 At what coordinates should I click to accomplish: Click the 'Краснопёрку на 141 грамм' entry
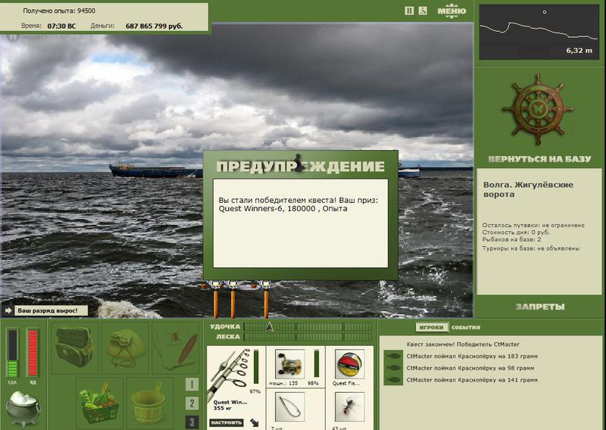coord(472,380)
